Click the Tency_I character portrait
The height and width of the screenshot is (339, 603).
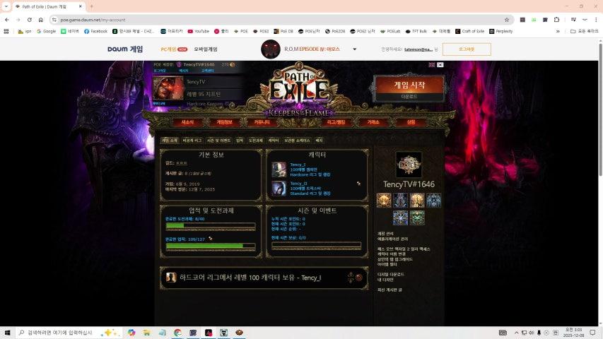(279, 169)
